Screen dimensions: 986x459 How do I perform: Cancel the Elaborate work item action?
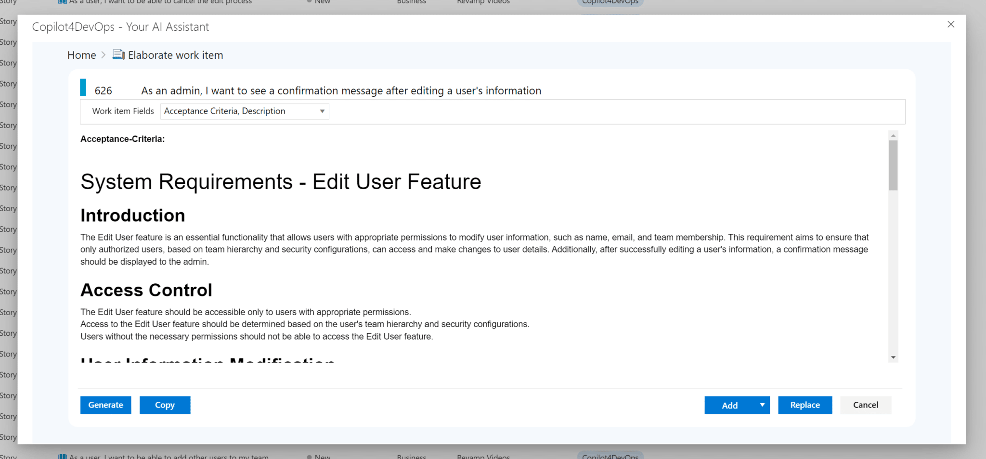865,405
